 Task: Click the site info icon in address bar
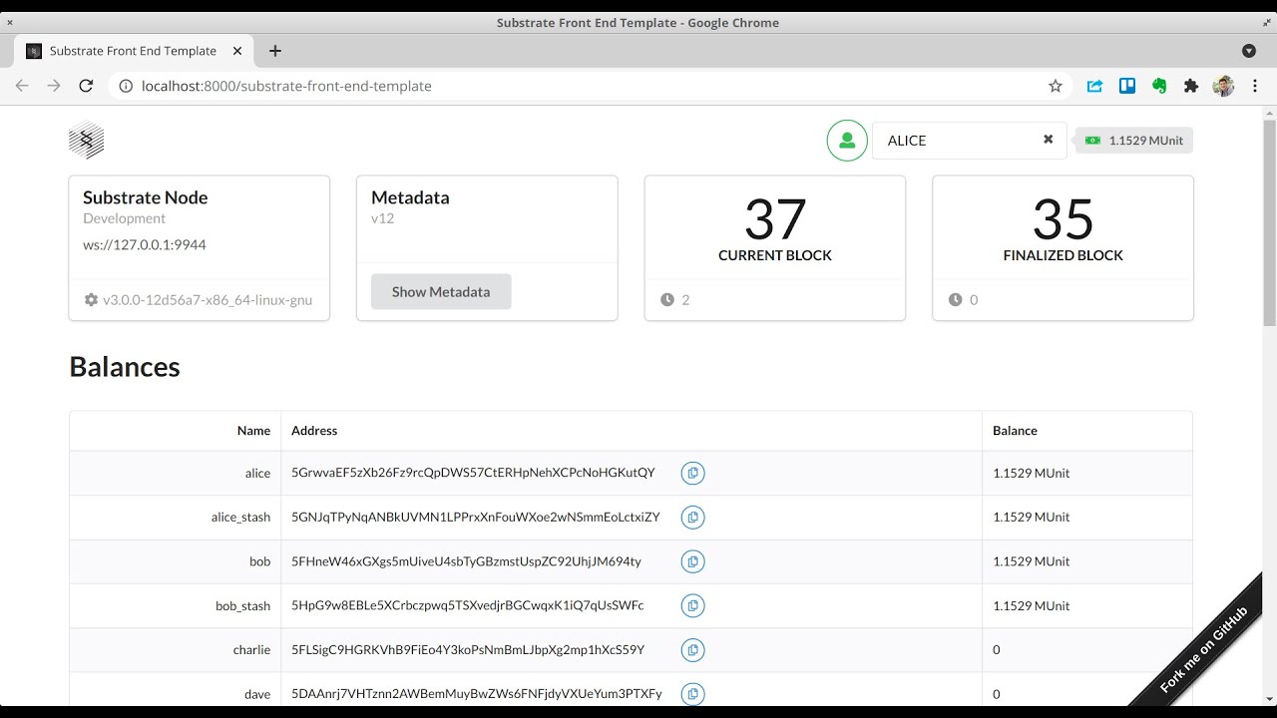pos(126,86)
